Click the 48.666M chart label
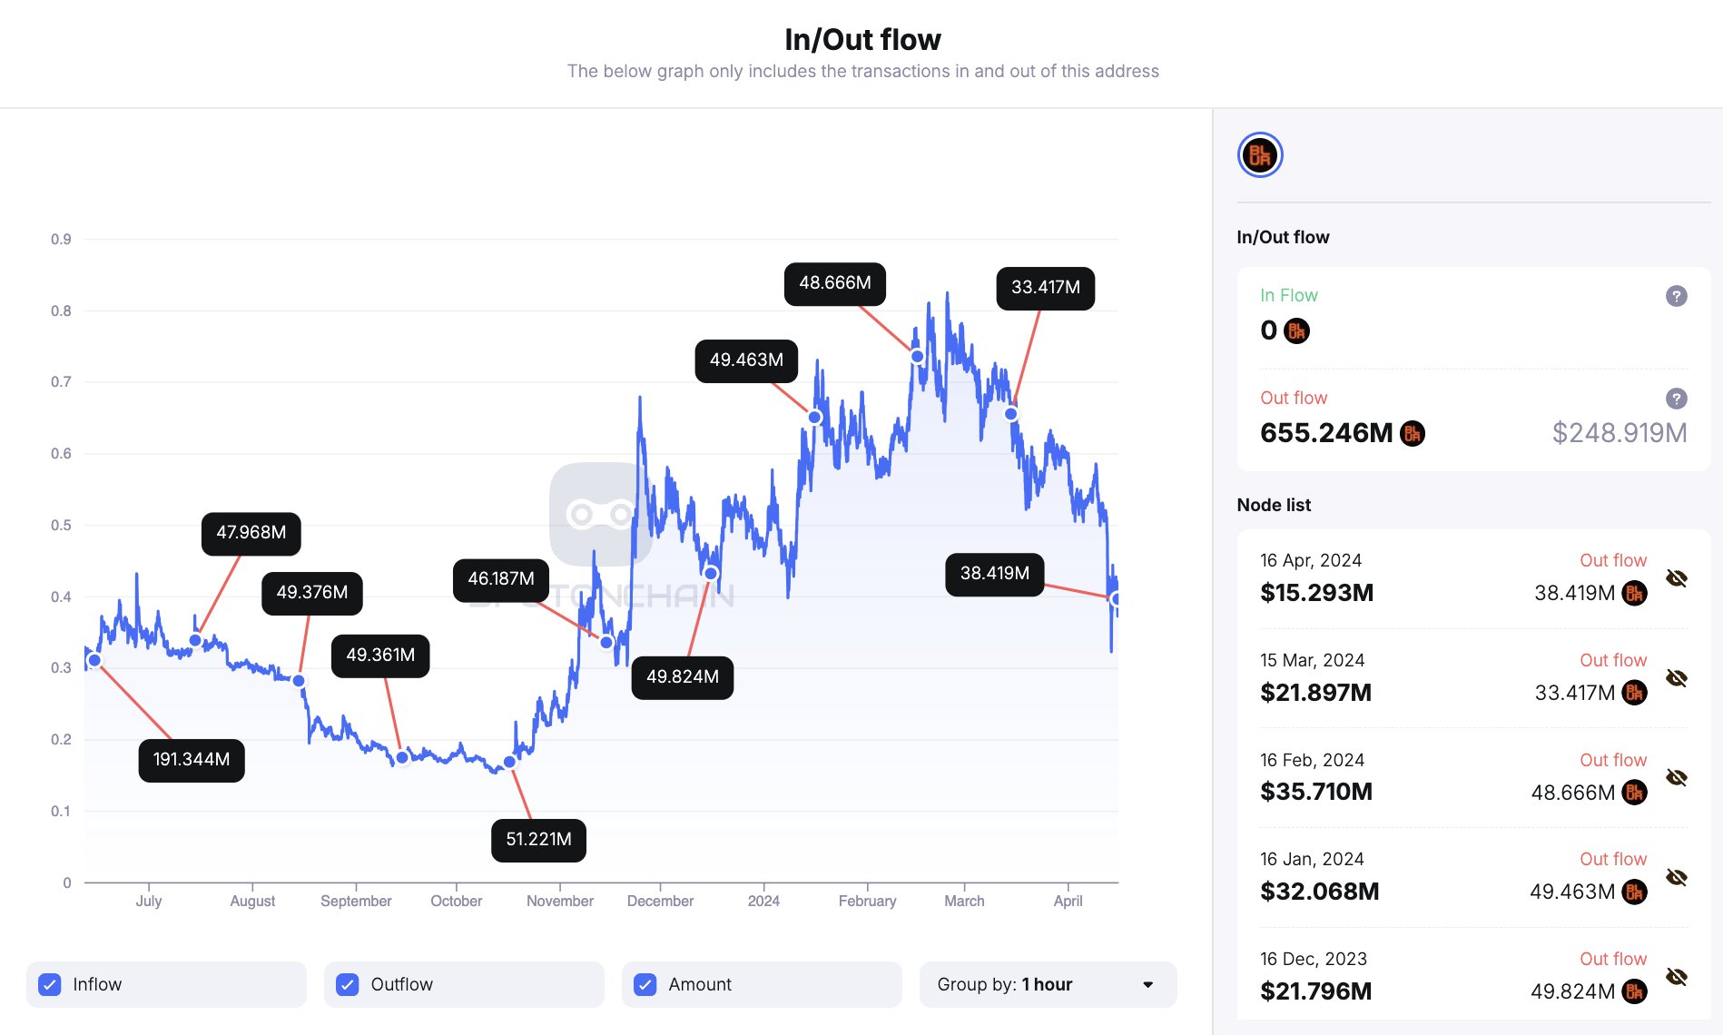Screen dimensions: 1723x1035 [834, 283]
